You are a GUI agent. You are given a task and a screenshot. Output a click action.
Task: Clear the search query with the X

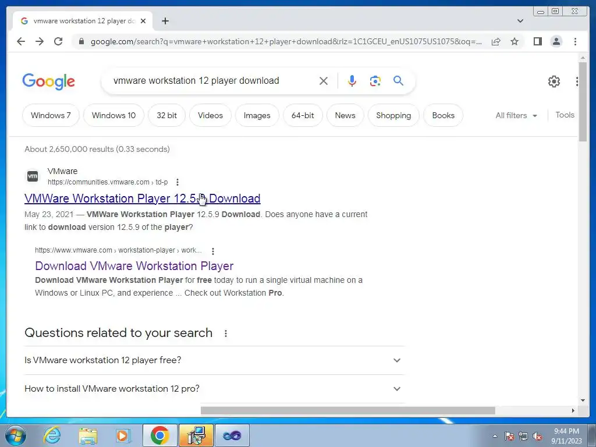tap(324, 81)
